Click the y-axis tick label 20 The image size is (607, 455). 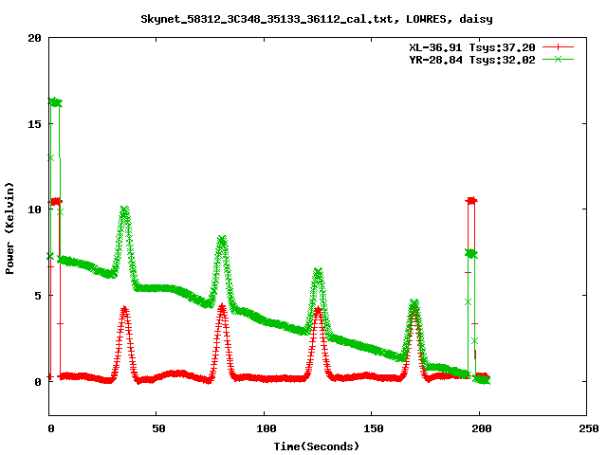[34, 38]
